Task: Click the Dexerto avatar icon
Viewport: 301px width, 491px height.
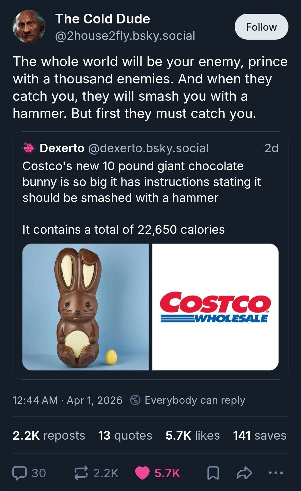Action: click(28, 148)
